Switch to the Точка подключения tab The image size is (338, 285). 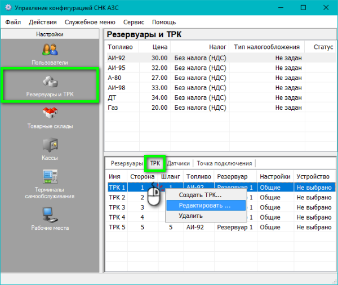(224, 163)
